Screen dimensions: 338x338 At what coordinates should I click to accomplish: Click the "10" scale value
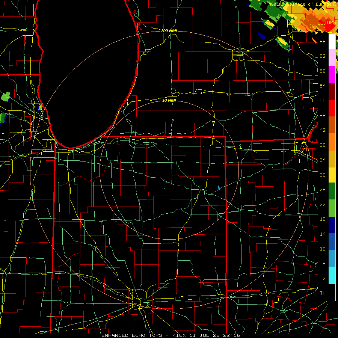tap(323, 249)
